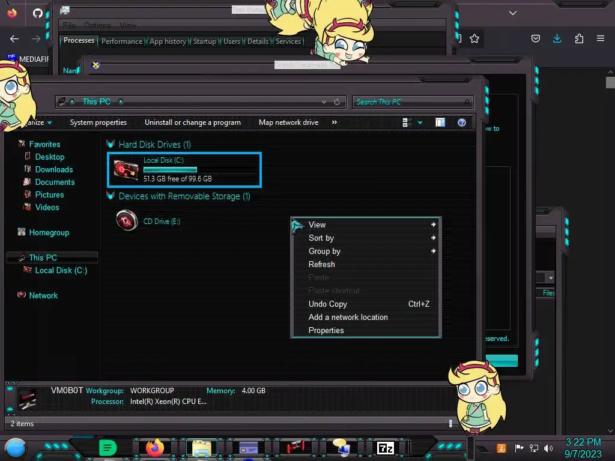Choose Refresh from the context menu
This screenshot has width=615, height=461.
(x=366, y=264)
